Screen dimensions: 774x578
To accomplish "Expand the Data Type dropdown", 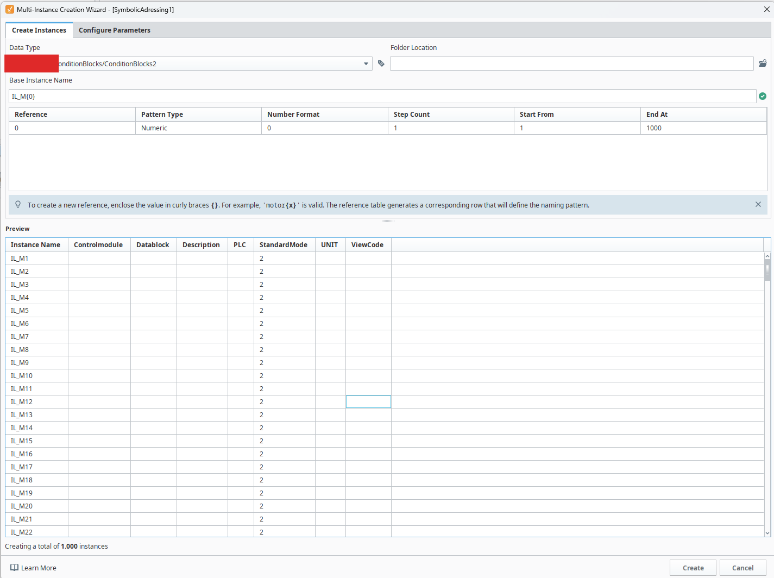I will pos(366,64).
